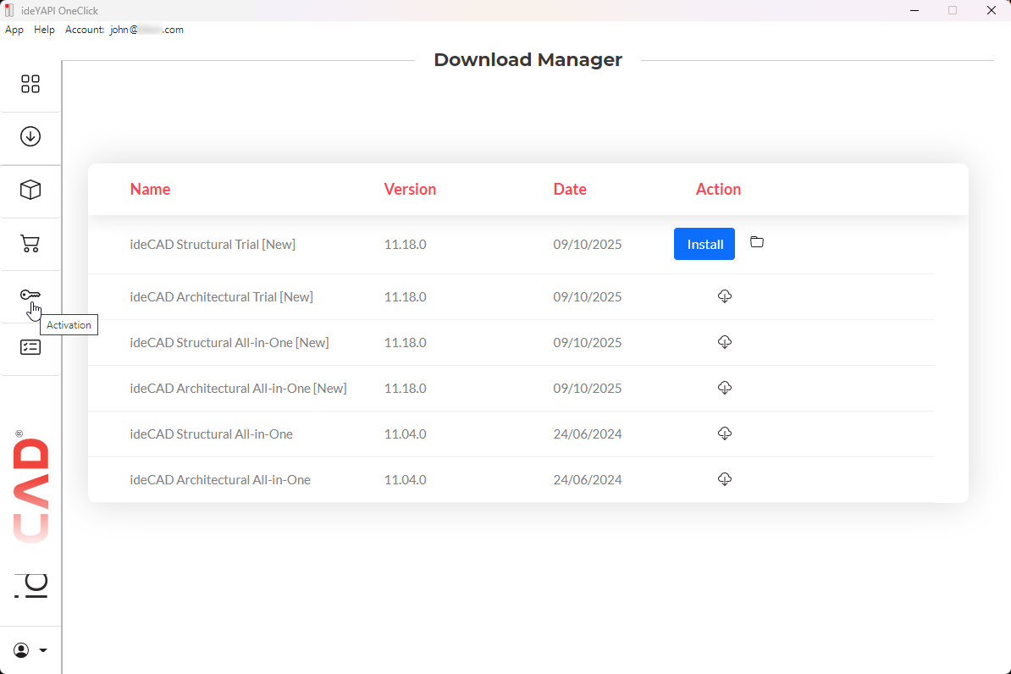Click the Account email menu item
Viewport: 1011px width, 674px height.
[x=124, y=30]
